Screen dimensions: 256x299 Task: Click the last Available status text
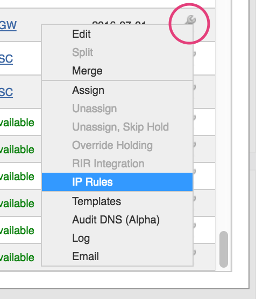point(17,257)
